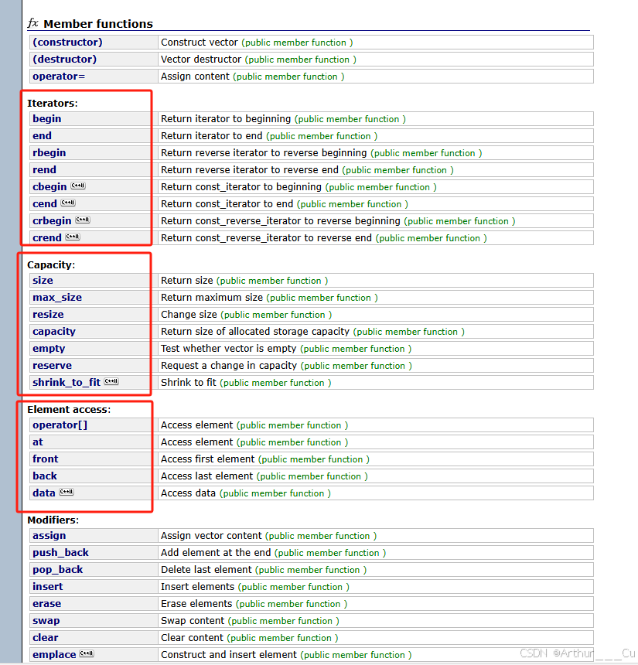Click the C++11 badge next to data

tap(67, 492)
